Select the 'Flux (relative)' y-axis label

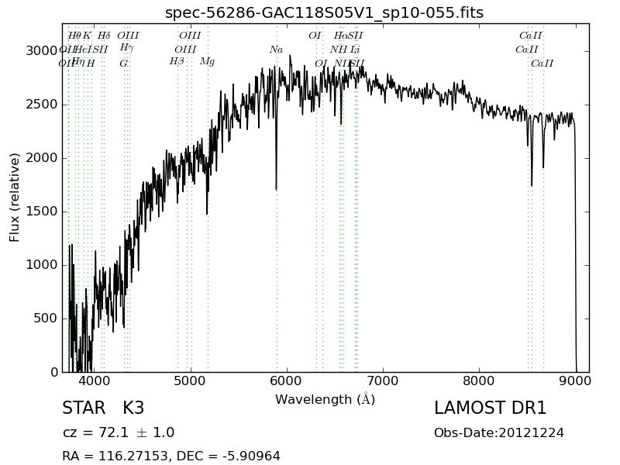[14, 198]
